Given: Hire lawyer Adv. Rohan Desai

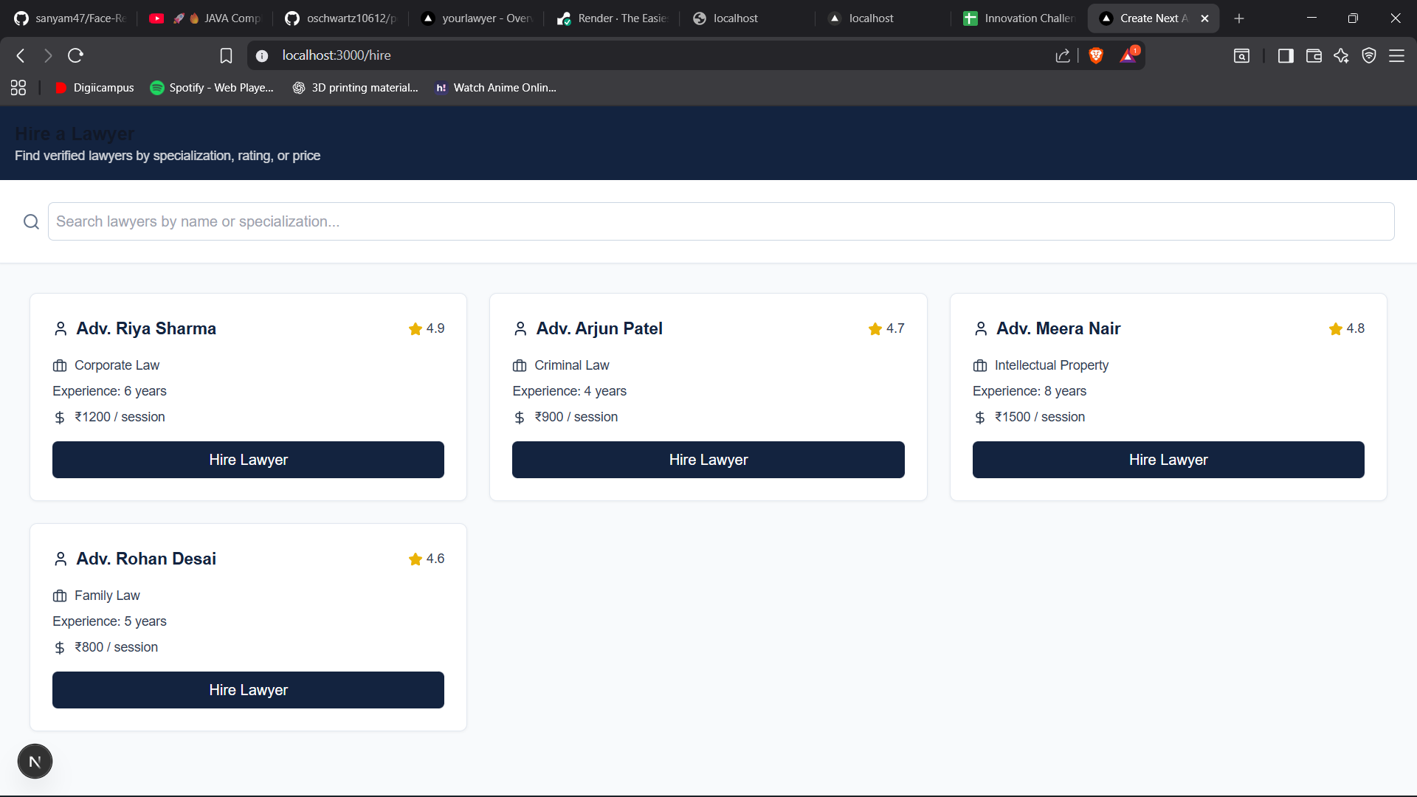Looking at the screenshot, I should (x=248, y=690).
